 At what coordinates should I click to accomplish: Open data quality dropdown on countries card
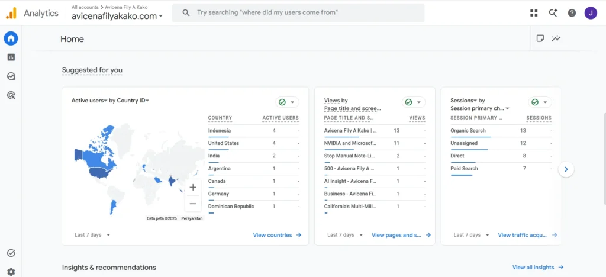287,102
